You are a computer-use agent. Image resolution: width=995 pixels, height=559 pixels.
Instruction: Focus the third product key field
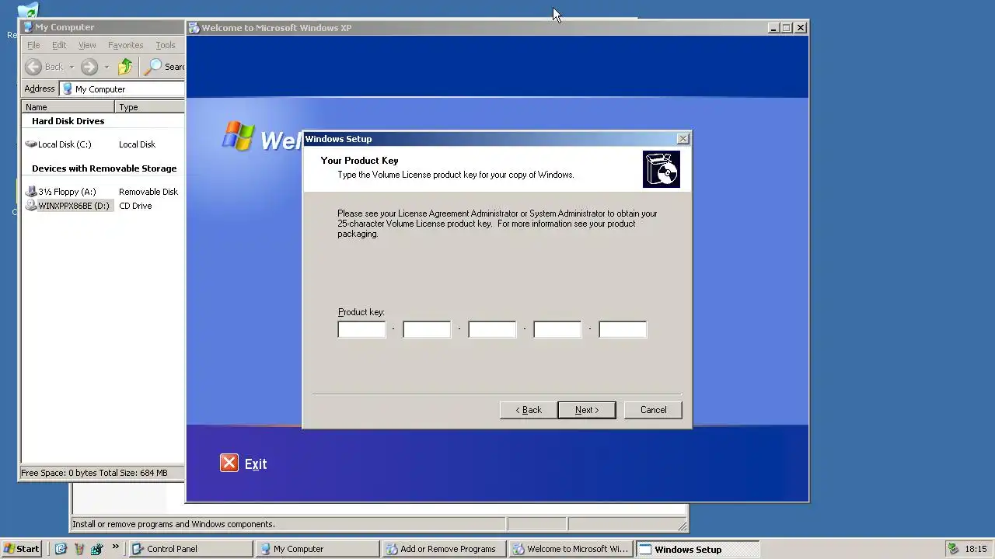pos(492,329)
